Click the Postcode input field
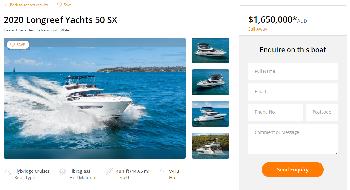The width and height of the screenshot is (350, 190). (x=322, y=112)
